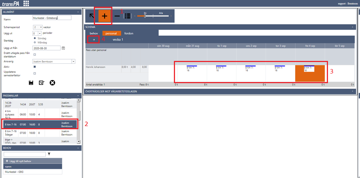Click the namn column header
This screenshot has height=178, width=360.
33,167
